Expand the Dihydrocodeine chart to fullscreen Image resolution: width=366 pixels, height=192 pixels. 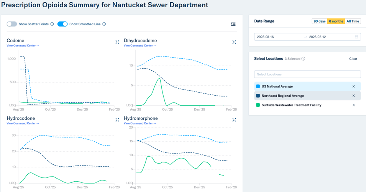click(234, 42)
